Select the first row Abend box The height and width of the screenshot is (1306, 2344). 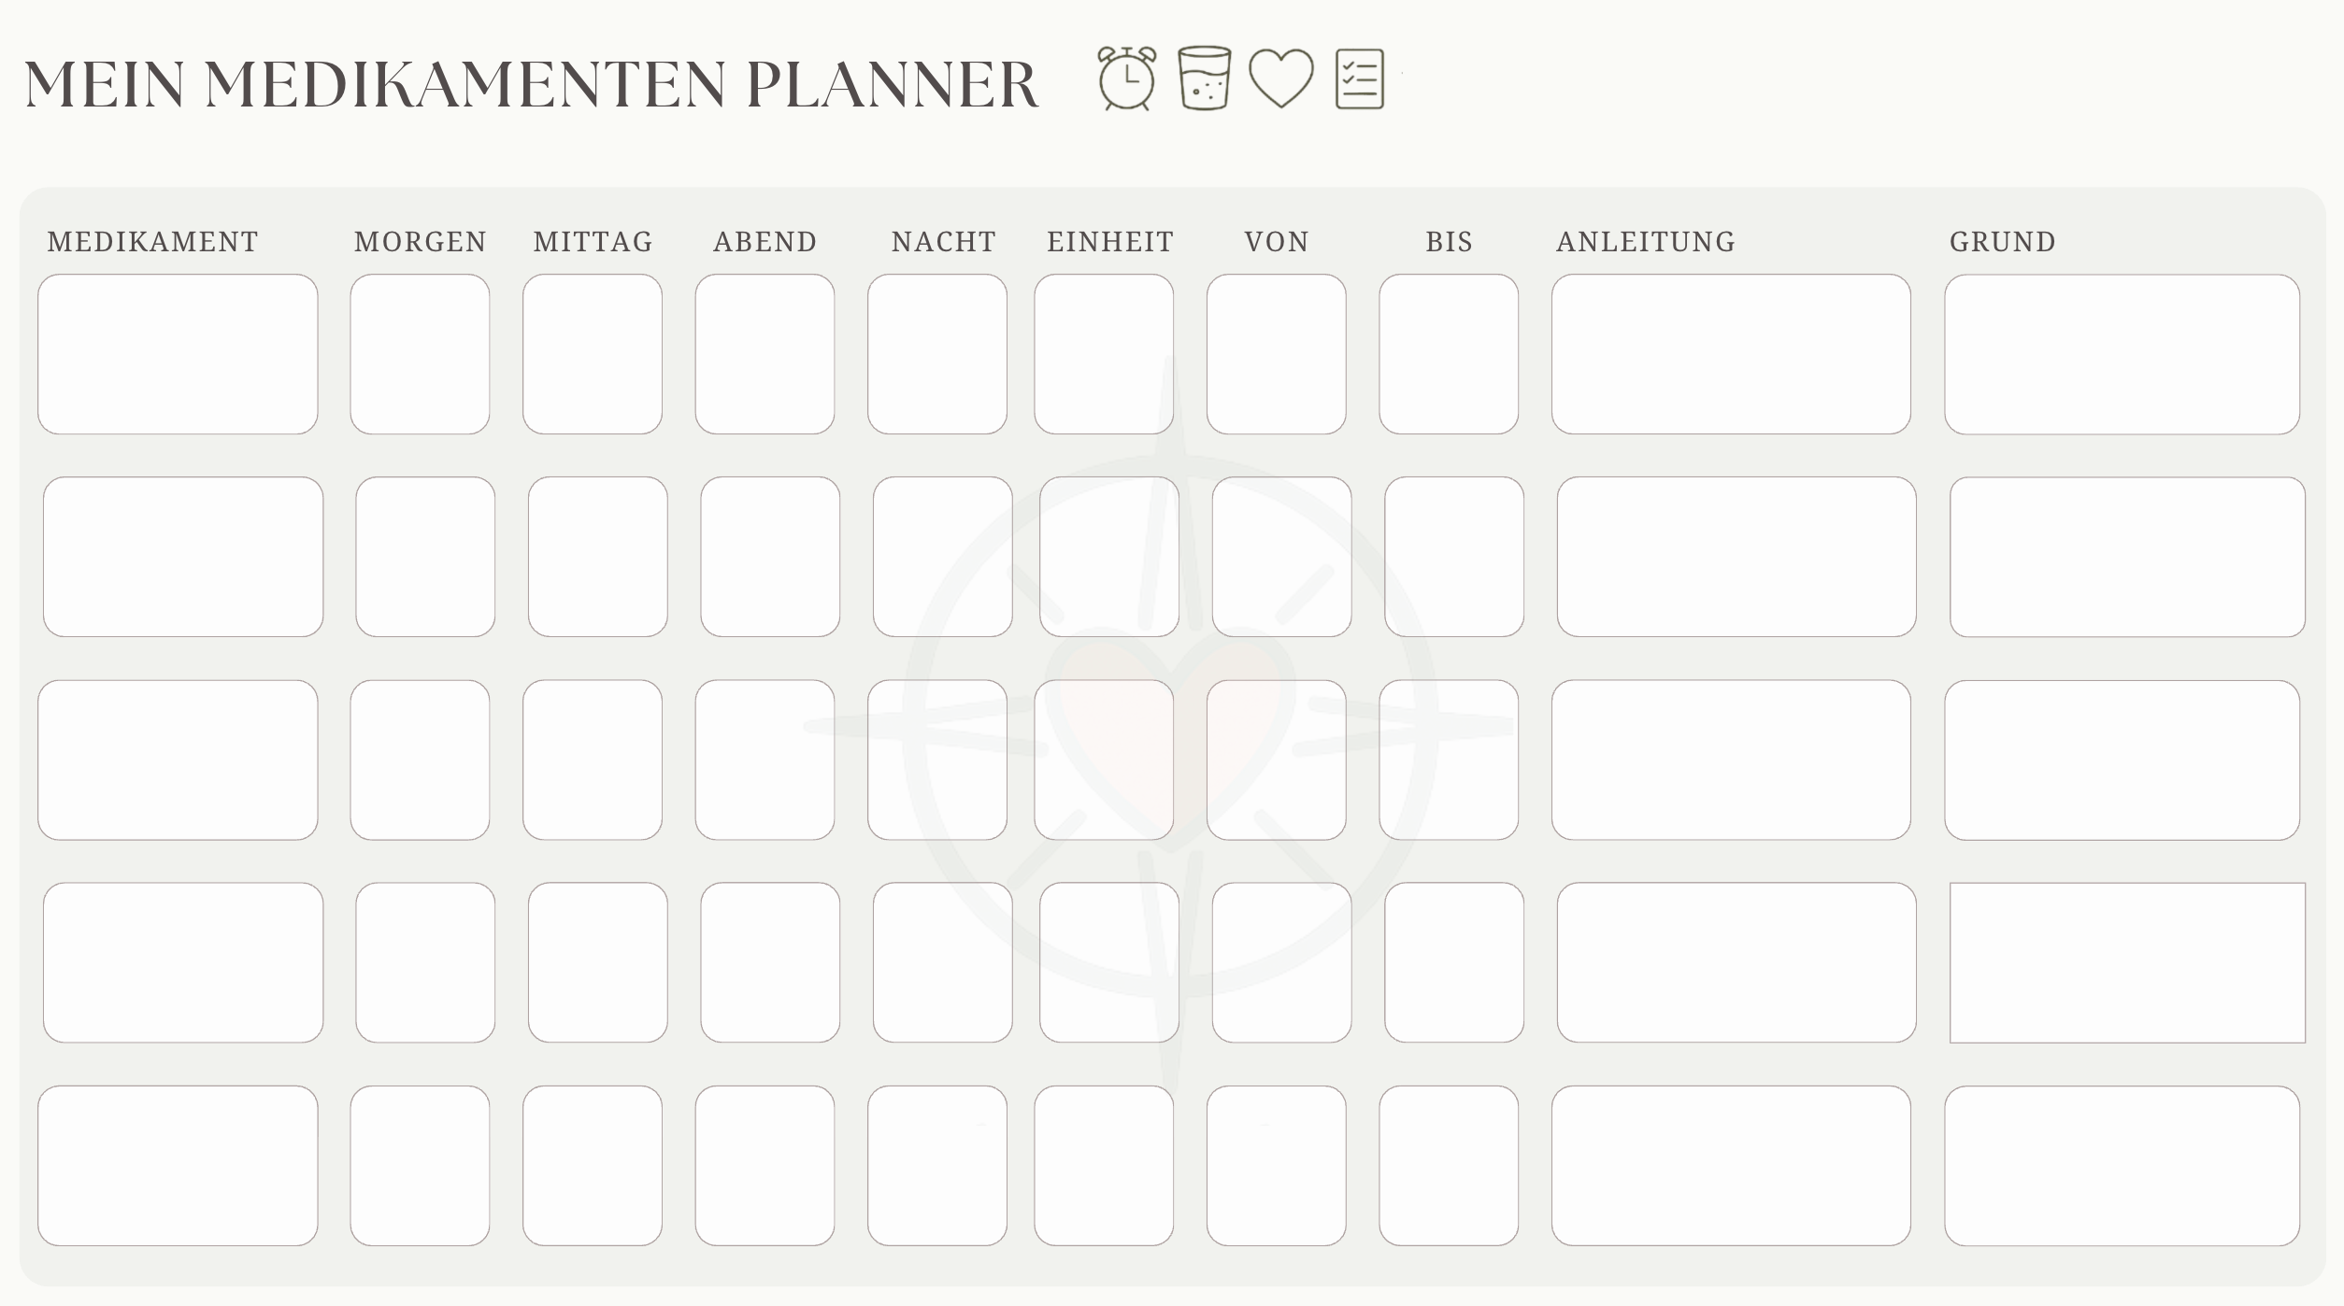click(765, 354)
